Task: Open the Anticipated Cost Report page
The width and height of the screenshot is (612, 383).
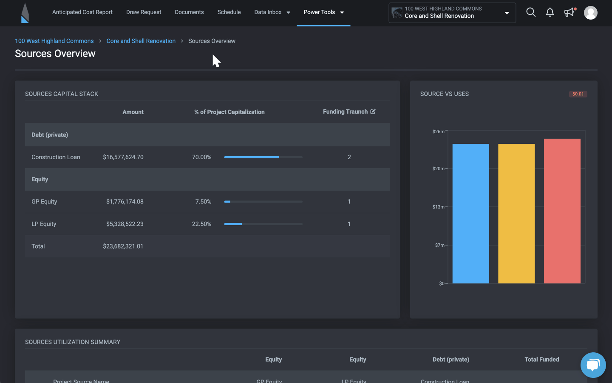Action: (x=82, y=12)
